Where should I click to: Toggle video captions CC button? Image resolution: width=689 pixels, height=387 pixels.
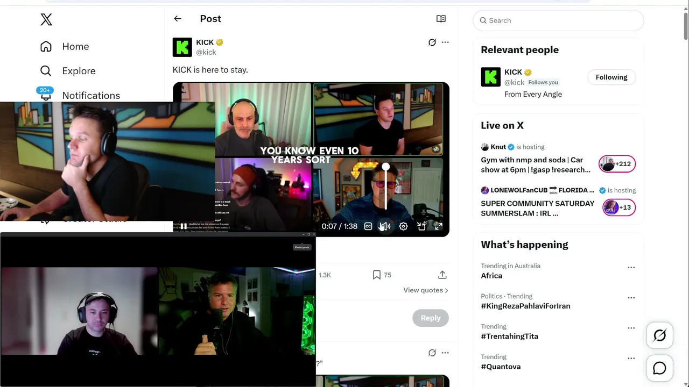point(368,226)
